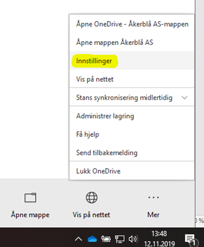
Task: Open folder via the Åpne mappe folder icon
Action: coord(30,197)
